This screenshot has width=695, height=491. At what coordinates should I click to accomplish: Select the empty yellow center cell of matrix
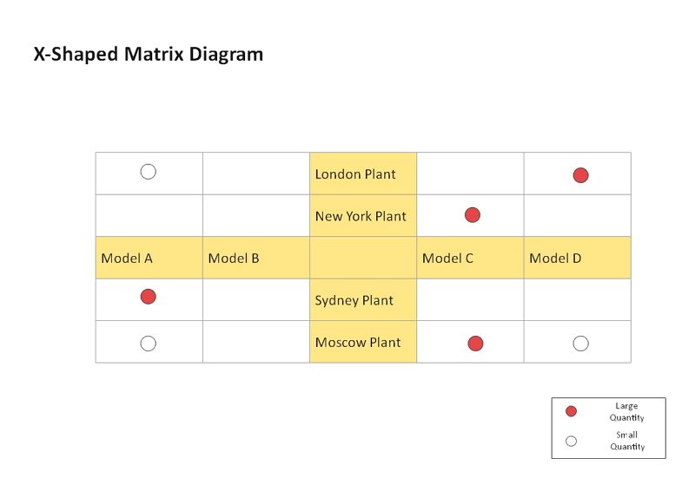(363, 258)
